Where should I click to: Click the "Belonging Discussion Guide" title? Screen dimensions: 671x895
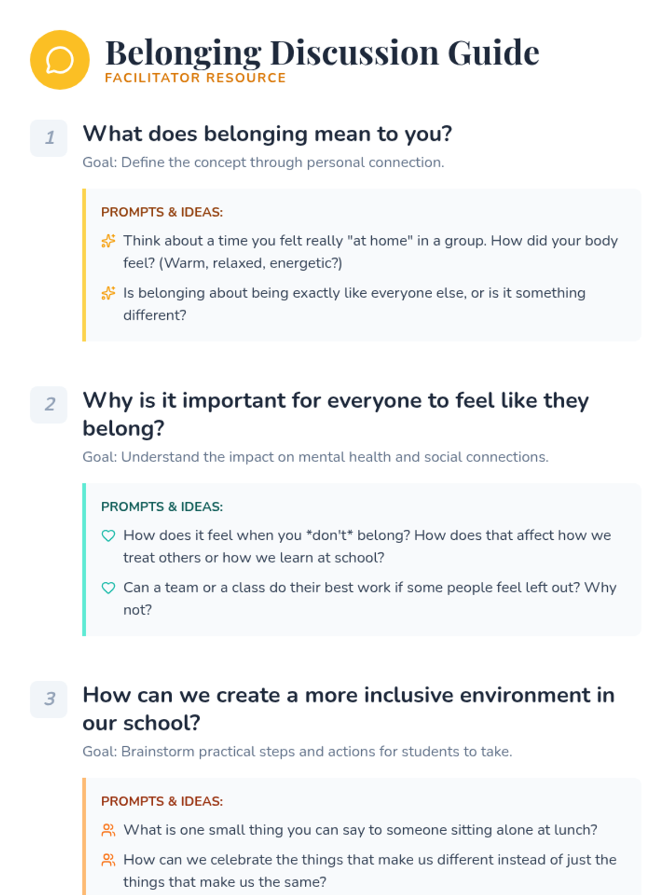[x=322, y=53]
